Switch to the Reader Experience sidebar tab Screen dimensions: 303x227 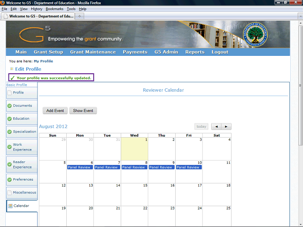(x=22, y=164)
